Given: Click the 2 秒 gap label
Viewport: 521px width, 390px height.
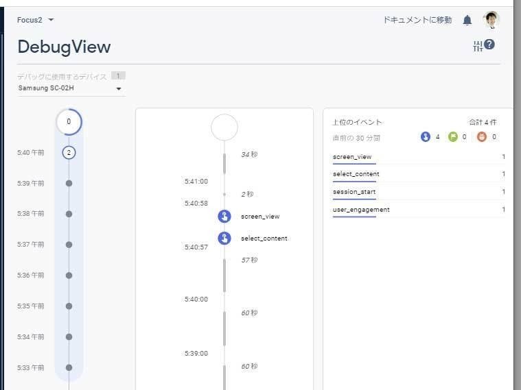Looking at the screenshot, I should (x=248, y=194).
